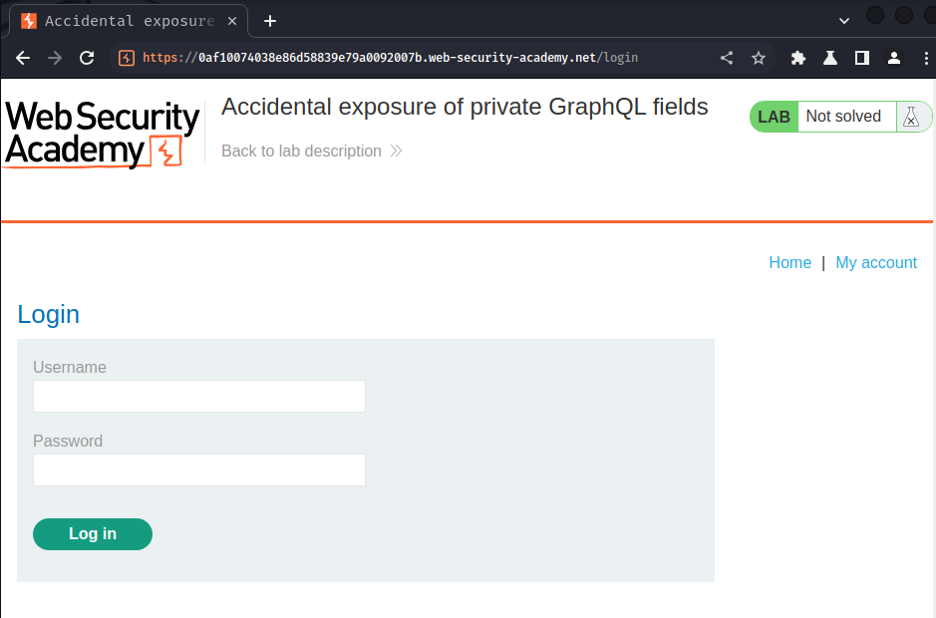This screenshot has height=618, width=936.
Task: Reload the page with the refresh icon
Action: coord(87,58)
